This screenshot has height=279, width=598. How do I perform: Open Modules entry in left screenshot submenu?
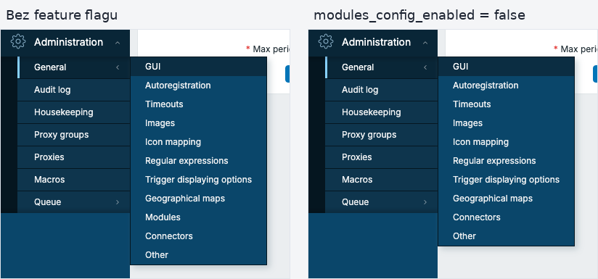click(x=198, y=217)
